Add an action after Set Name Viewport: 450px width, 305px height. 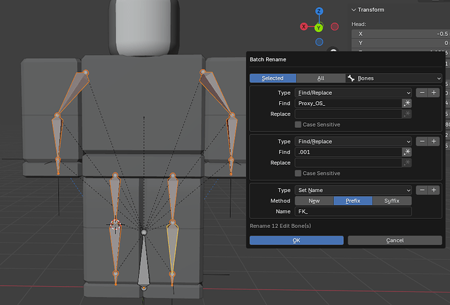(x=434, y=190)
